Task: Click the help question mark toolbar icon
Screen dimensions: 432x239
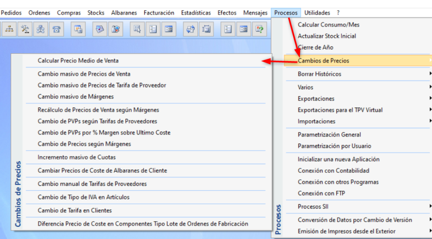Action: (259, 29)
